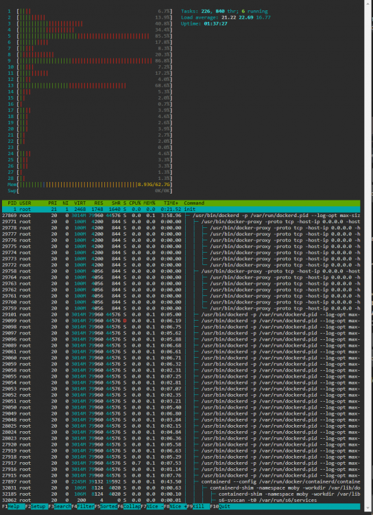
Task: Select the docker-proxy process, PID 29771
Action: click(181, 222)
